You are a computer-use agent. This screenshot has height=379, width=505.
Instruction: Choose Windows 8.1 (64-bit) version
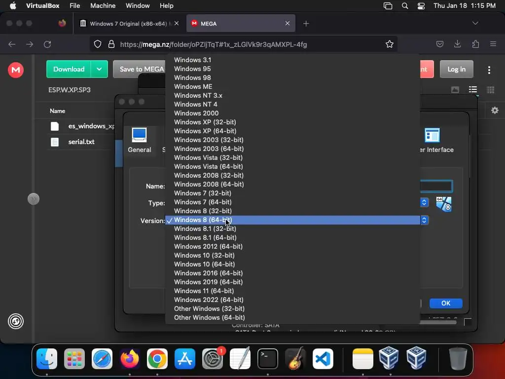tap(292, 238)
